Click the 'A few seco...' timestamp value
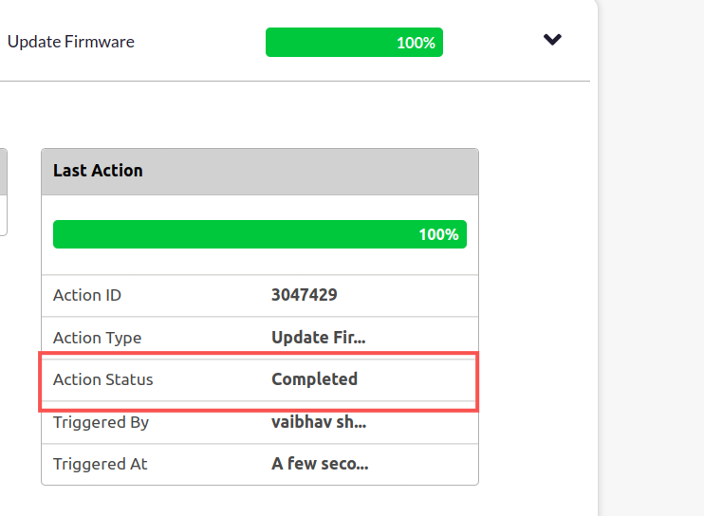 pos(319,464)
